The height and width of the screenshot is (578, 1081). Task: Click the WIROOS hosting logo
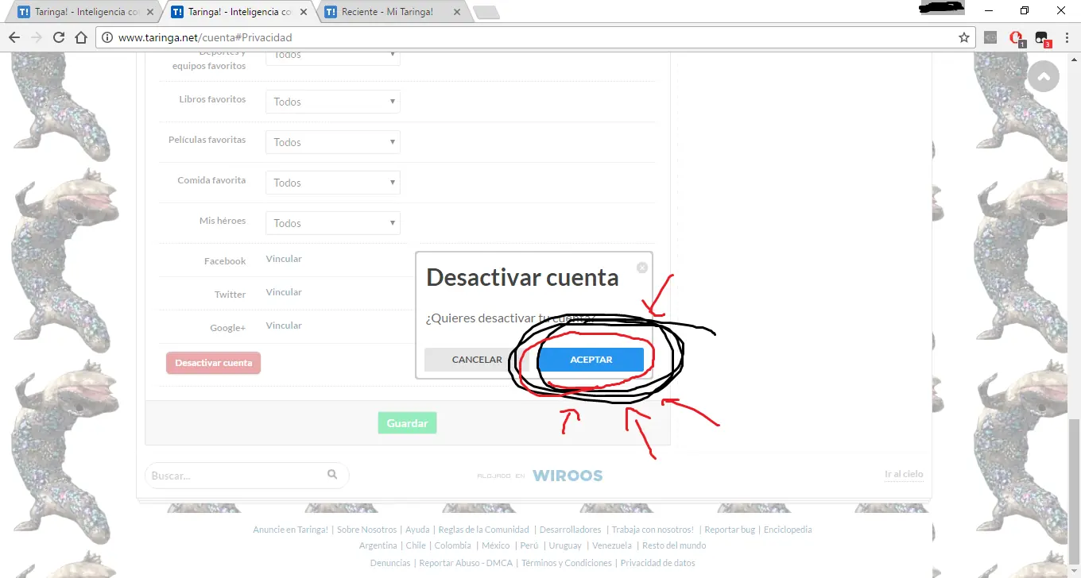[568, 476]
